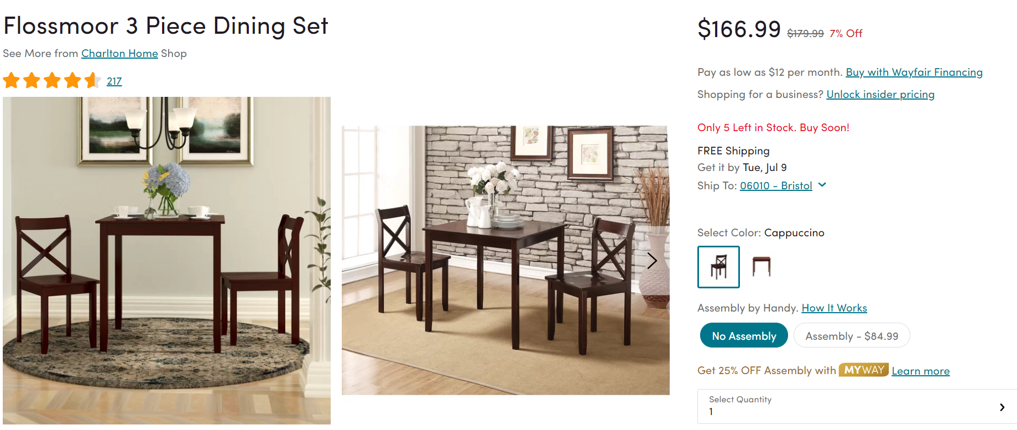Click Learn more about MyWay

coord(920,371)
